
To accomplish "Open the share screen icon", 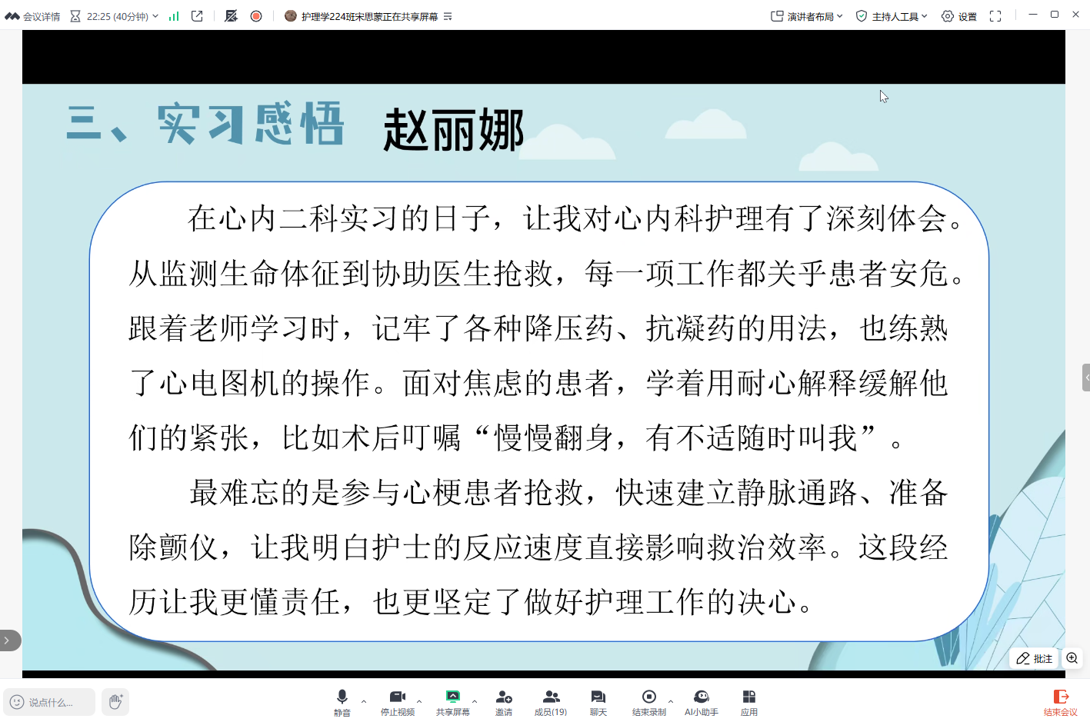I will click(x=452, y=701).
